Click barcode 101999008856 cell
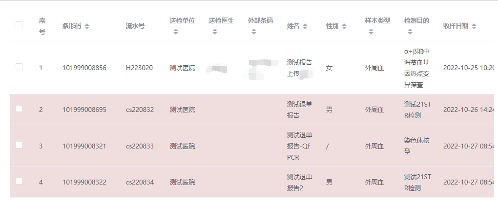Screen dimensions: 498x203 tap(84, 68)
